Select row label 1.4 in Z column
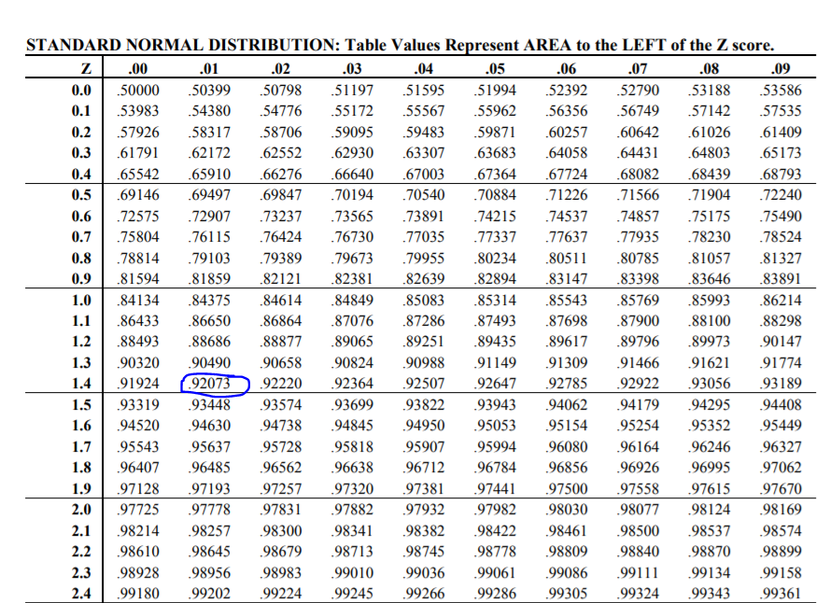 (x=81, y=384)
